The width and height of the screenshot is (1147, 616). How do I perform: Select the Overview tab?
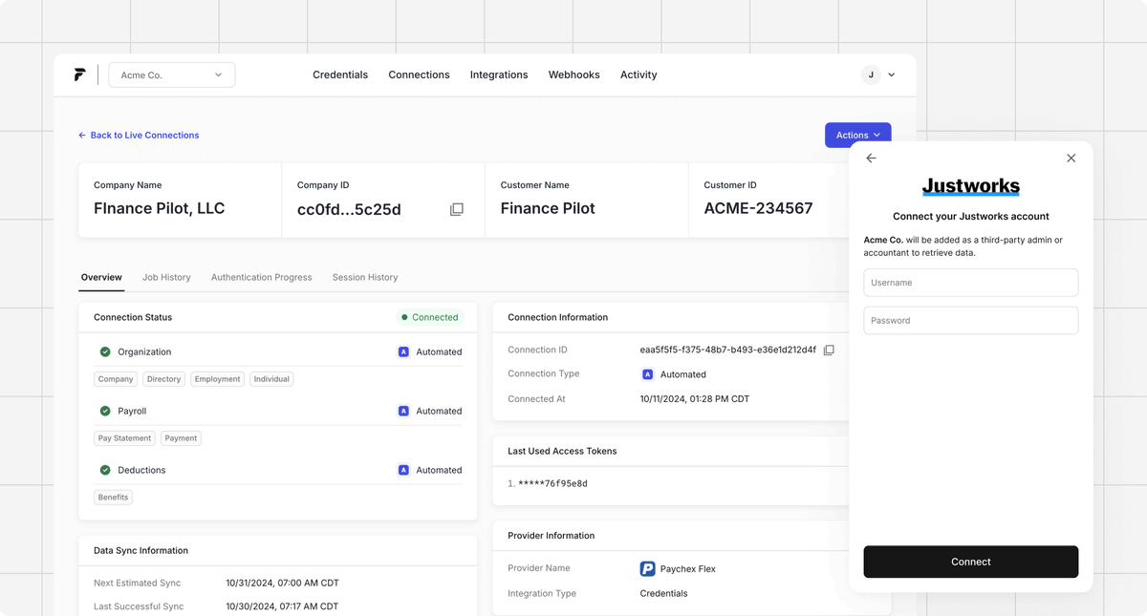coord(101,277)
